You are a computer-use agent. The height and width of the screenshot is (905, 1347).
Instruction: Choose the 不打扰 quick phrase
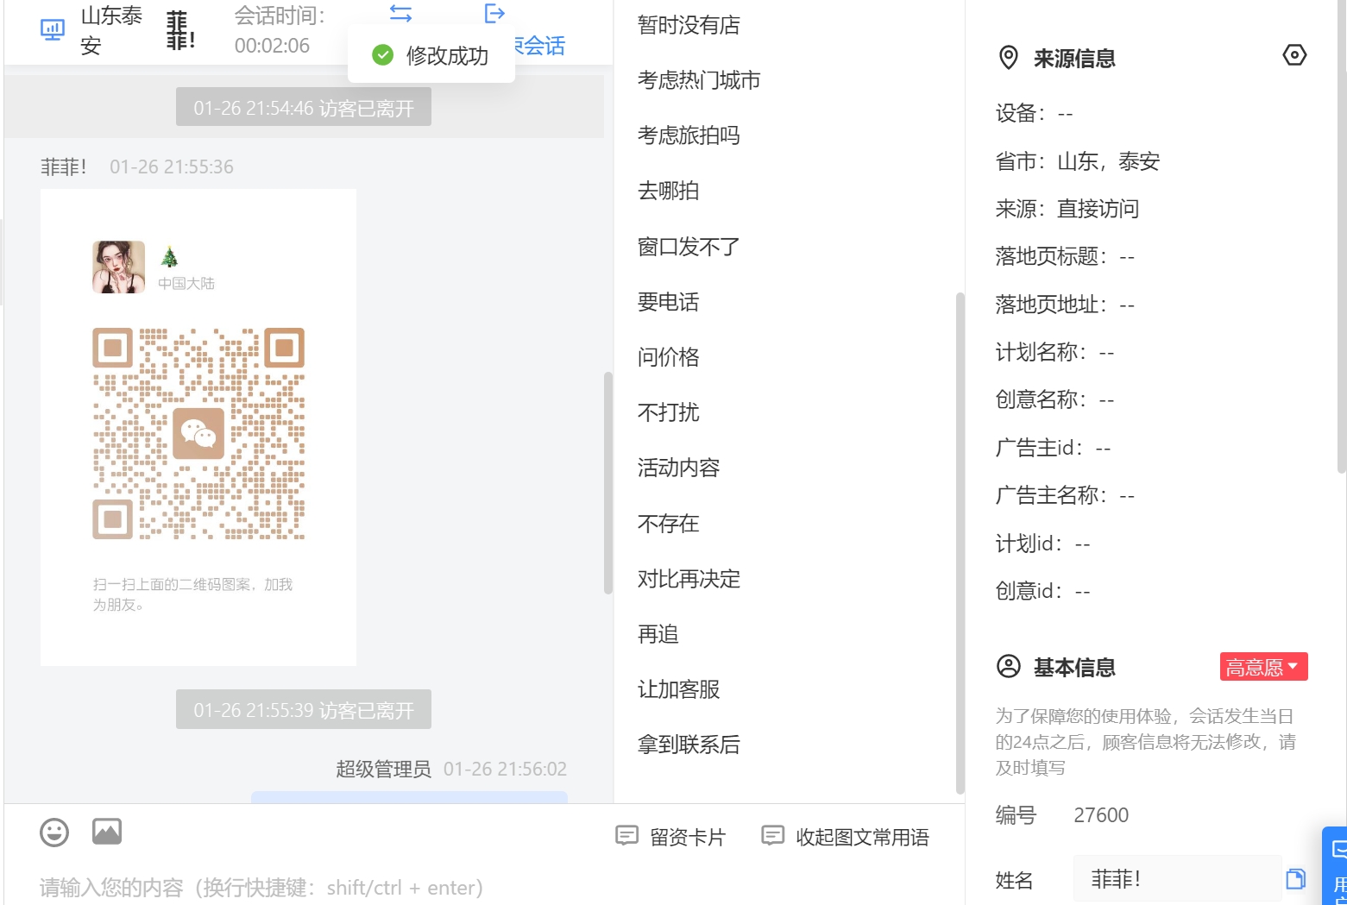point(668,412)
